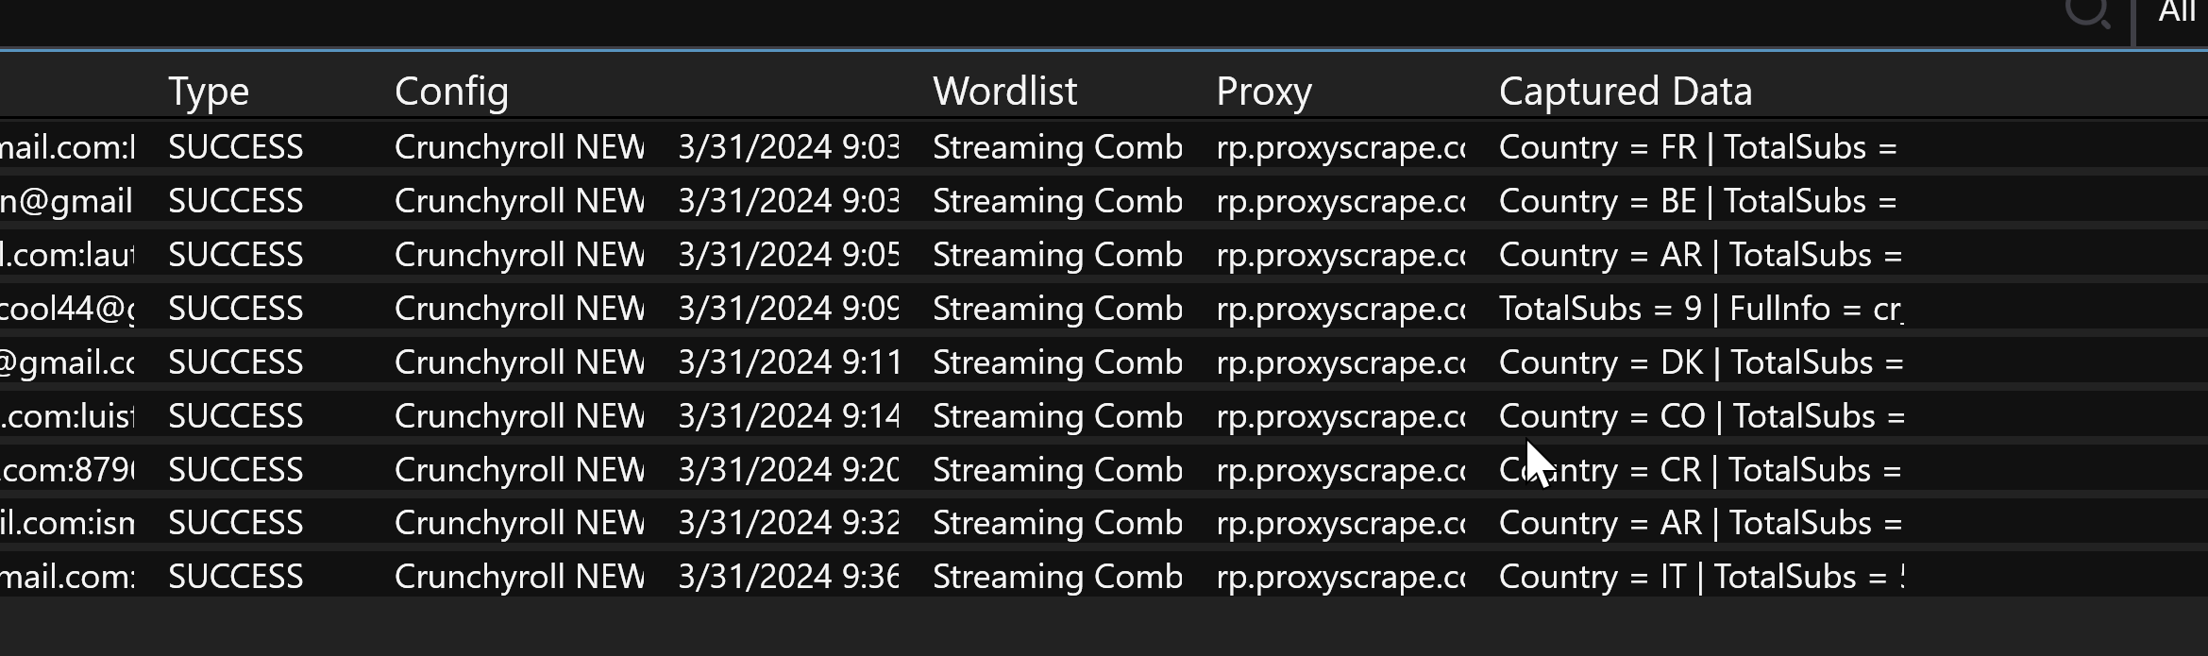Click the Config column header

coord(451,92)
